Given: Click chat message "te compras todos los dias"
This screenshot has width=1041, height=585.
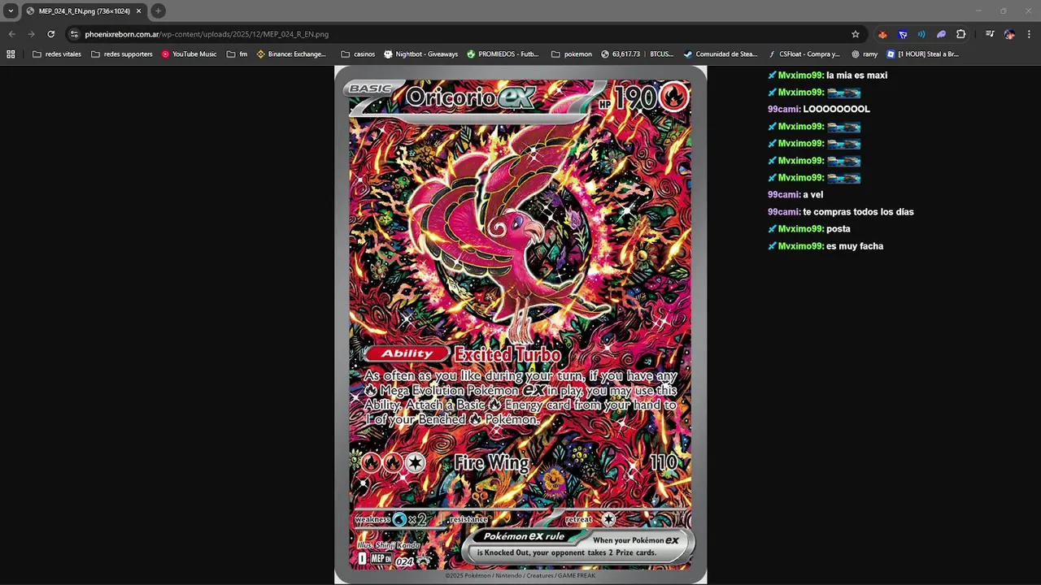Looking at the screenshot, I should click(858, 212).
